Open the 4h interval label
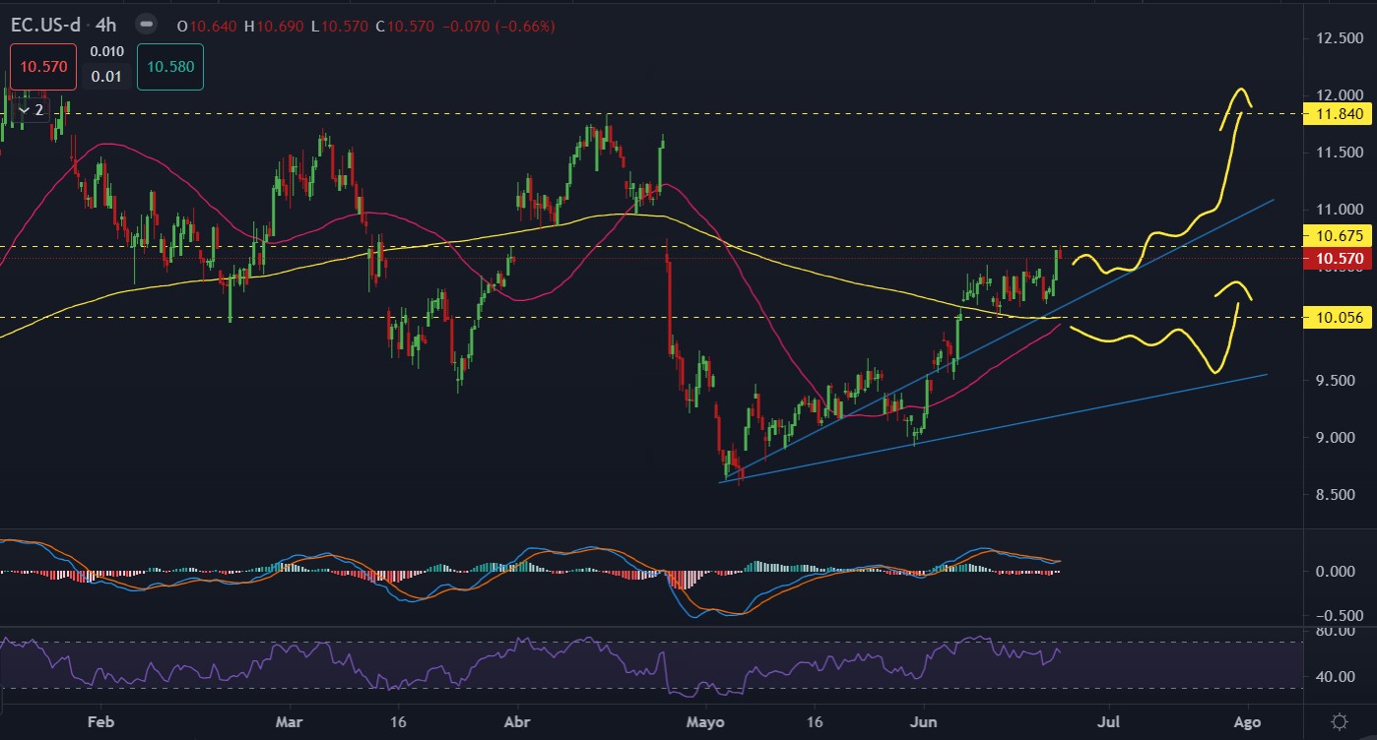Viewport: 1377px width, 740px height. [x=108, y=25]
